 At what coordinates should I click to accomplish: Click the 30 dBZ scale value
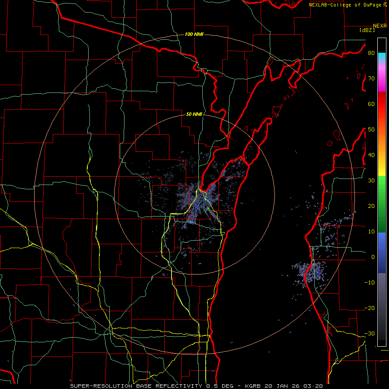(x=371, y=181)
